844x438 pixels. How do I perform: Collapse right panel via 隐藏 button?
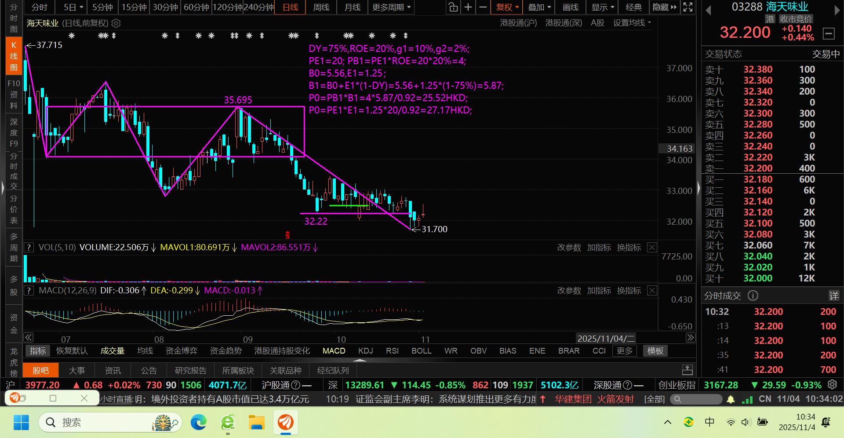[x=665, y=7]
